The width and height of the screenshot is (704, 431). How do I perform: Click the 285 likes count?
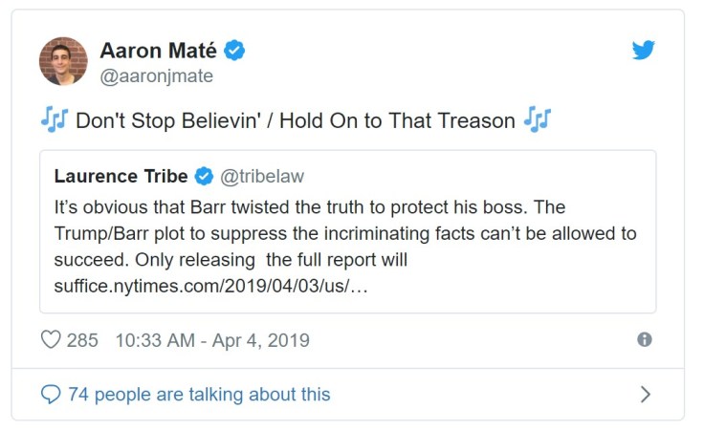82,340
